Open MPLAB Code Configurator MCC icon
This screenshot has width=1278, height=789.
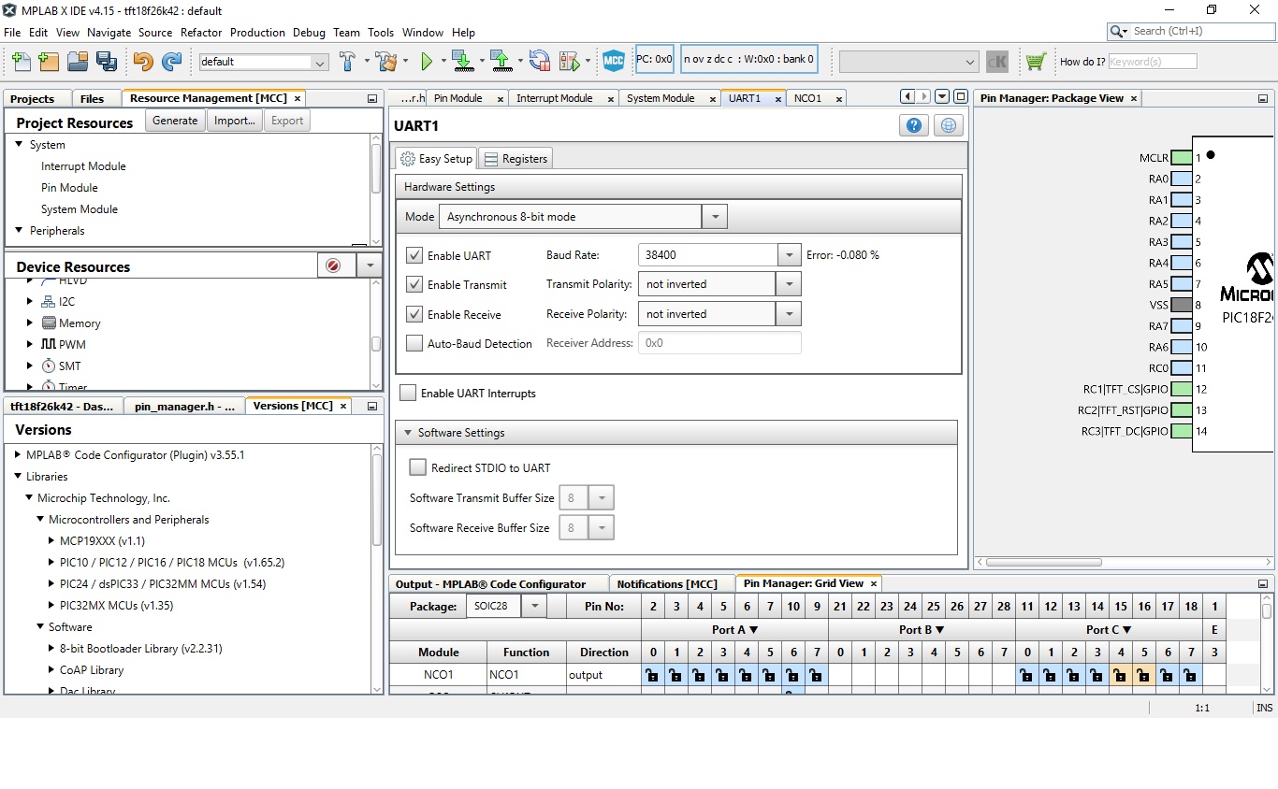614,62
